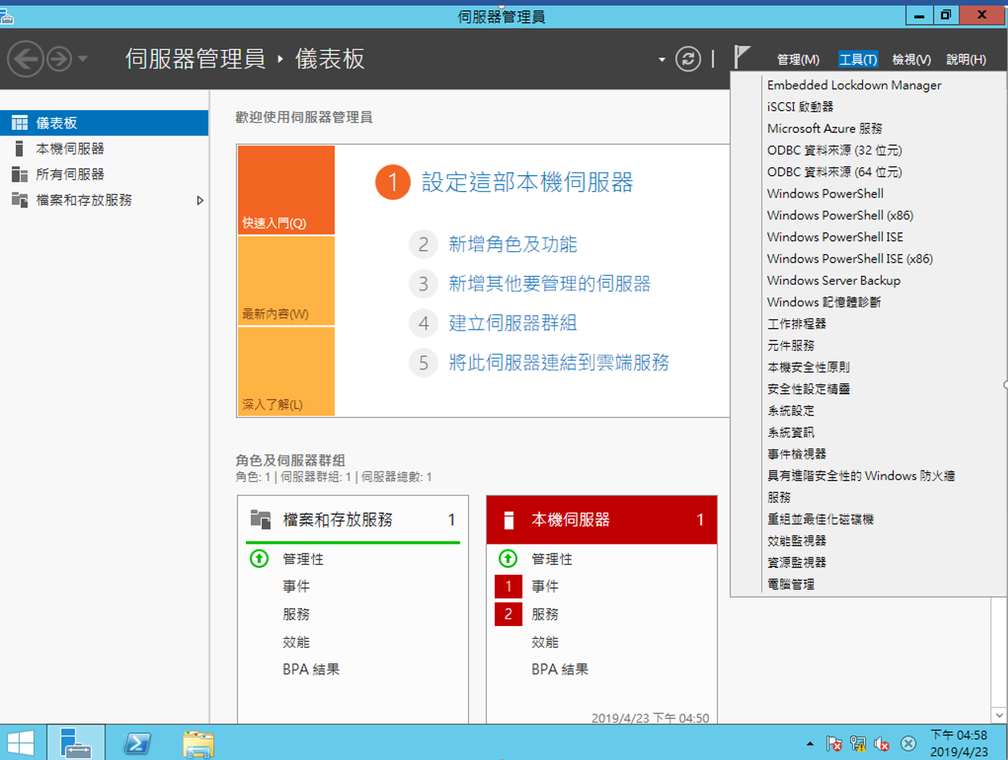Click the 檔案和存放服務 tile header

pos(353,520)
